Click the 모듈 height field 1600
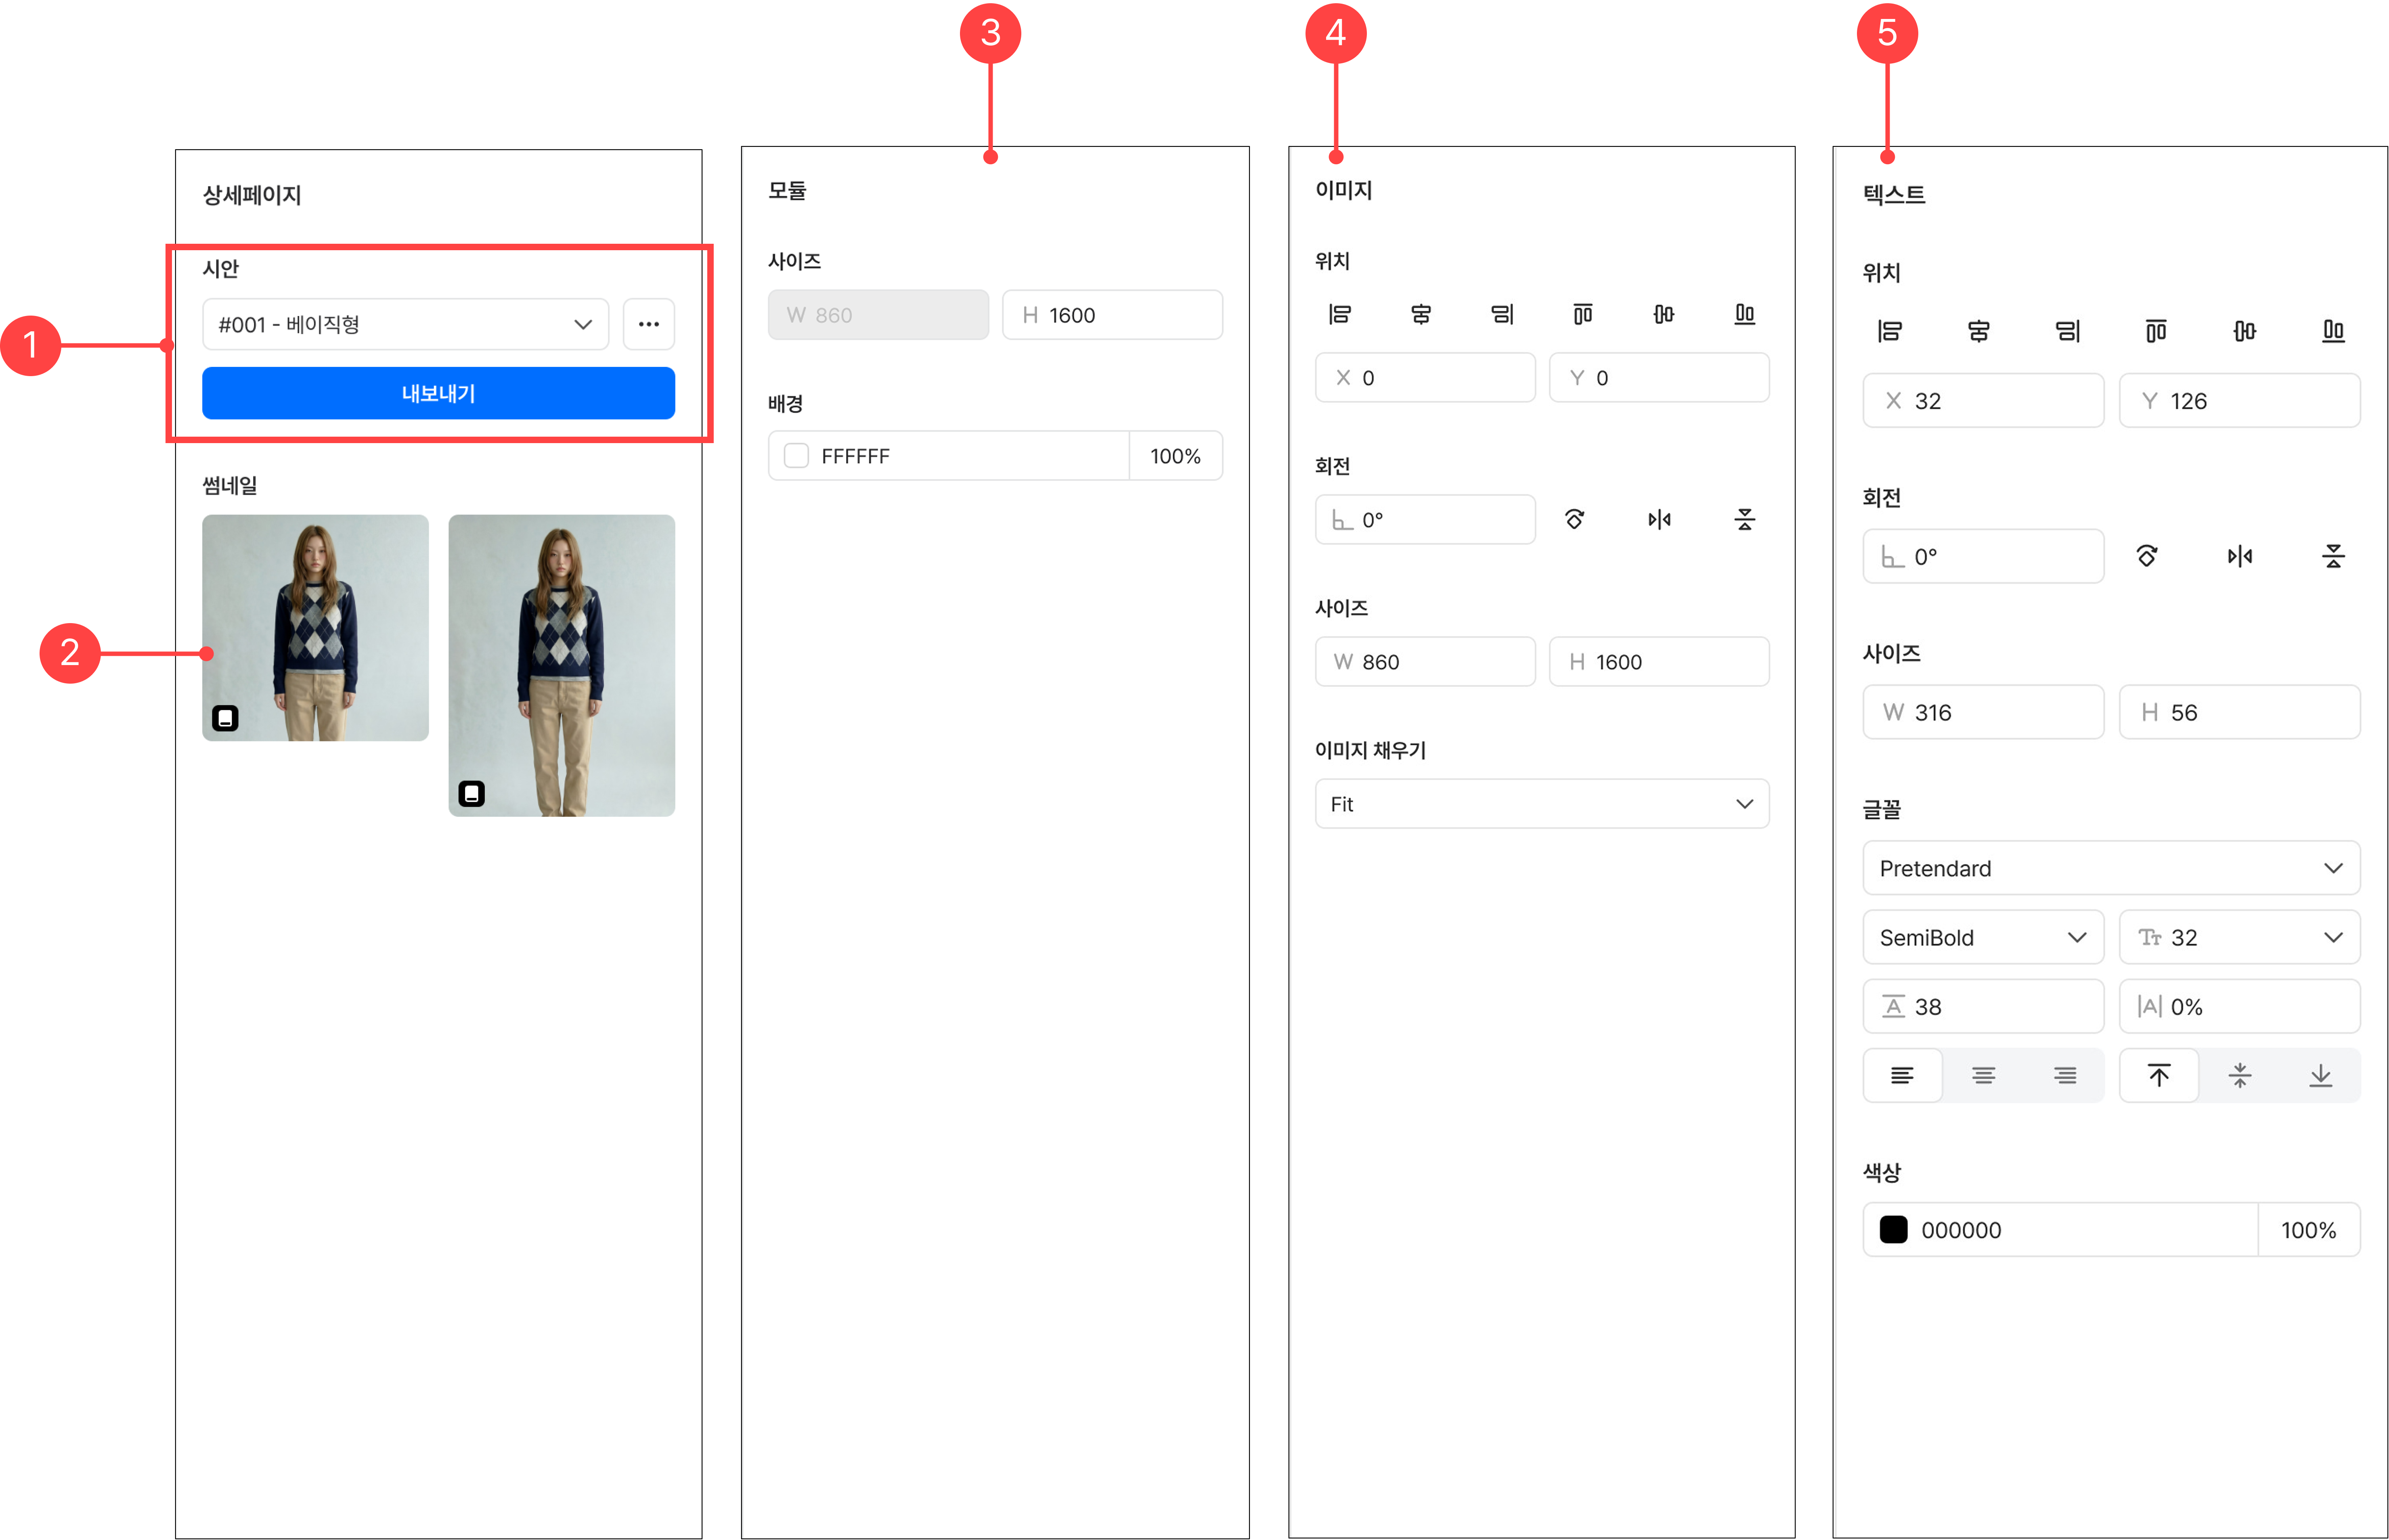 pyautogui.click(x=1112, y=315)
